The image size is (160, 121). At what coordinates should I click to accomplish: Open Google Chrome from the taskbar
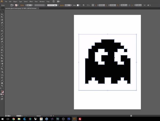(x=14, y=119)
